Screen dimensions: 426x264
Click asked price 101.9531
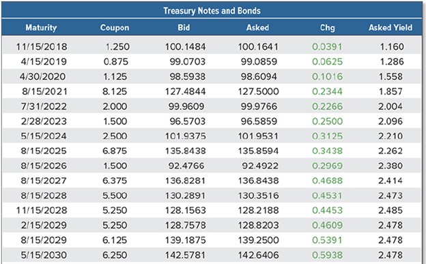pyautogui.click(x=258, y=136)
